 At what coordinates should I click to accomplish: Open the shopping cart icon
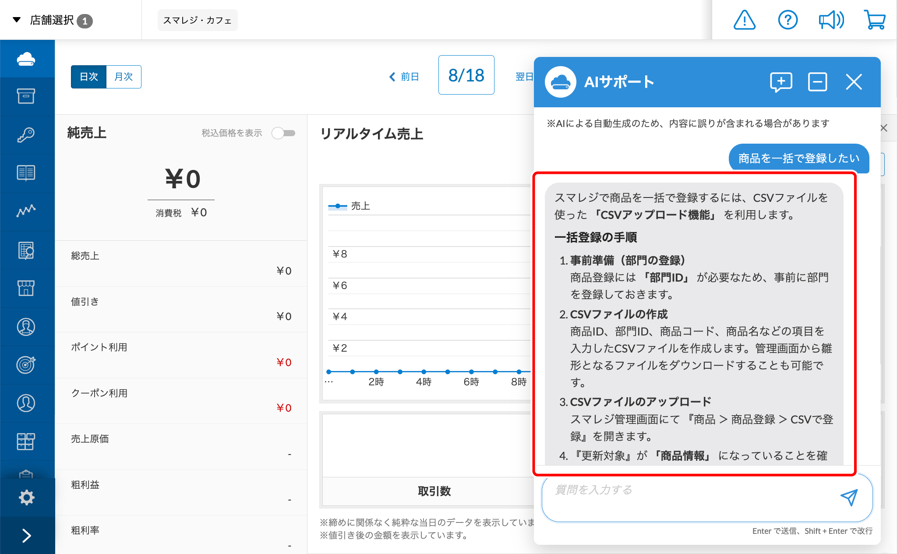[x=875, y=20]
